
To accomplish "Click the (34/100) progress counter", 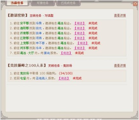I will tap(66, 73).
